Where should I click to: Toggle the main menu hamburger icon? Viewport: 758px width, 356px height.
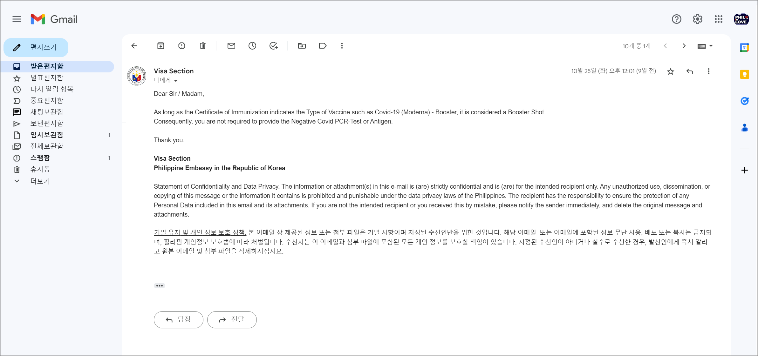click(17, 19)
